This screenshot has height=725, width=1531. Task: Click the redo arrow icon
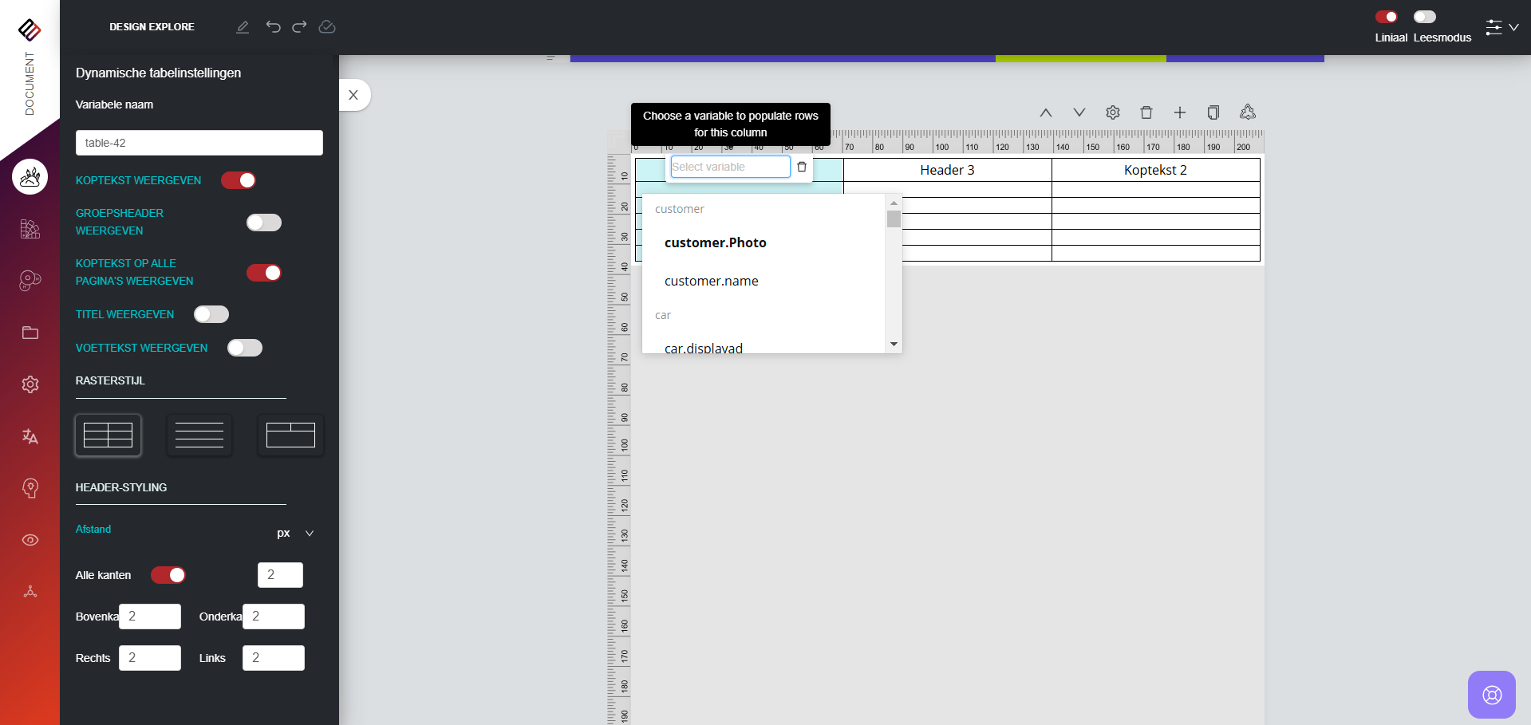coord(299,27)
